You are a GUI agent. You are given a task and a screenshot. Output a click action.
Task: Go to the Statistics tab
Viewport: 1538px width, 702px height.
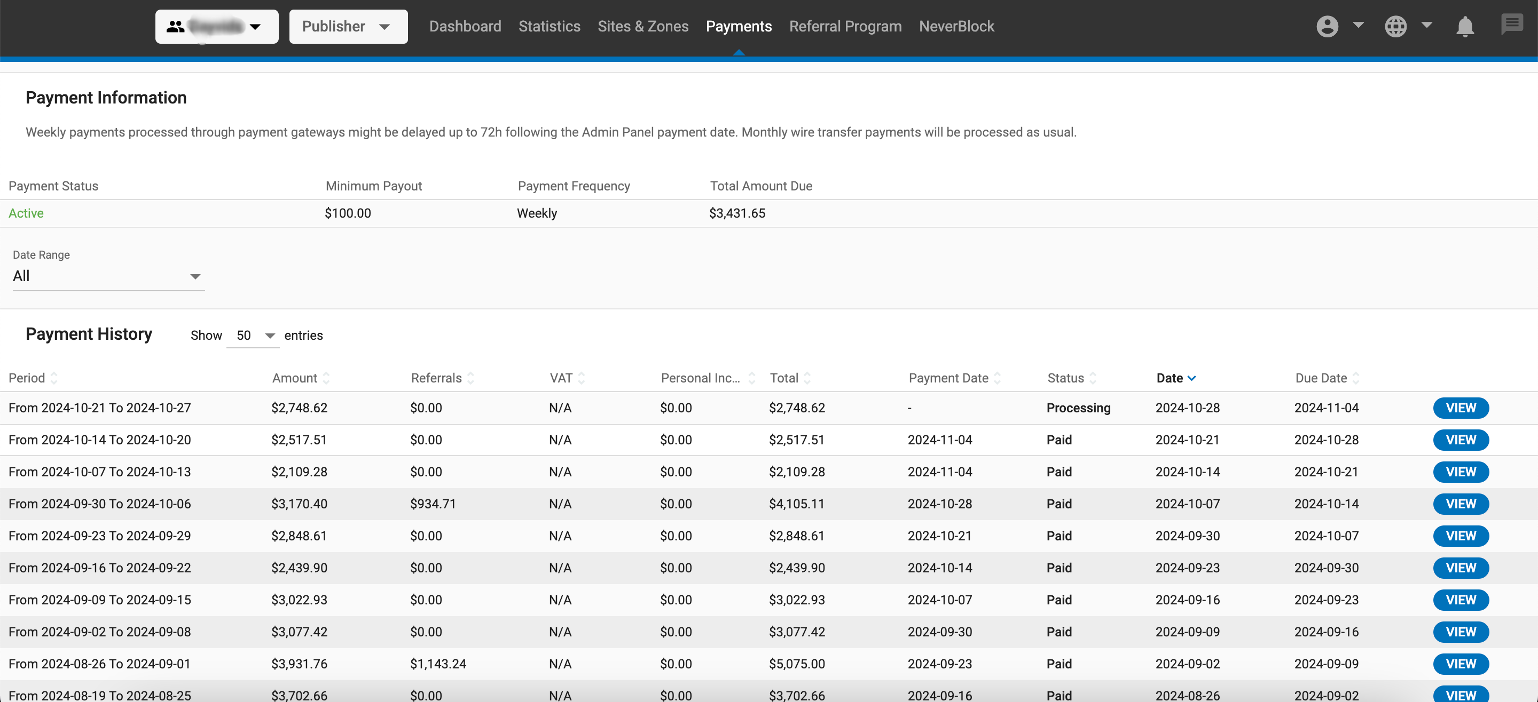pos(548,26)
